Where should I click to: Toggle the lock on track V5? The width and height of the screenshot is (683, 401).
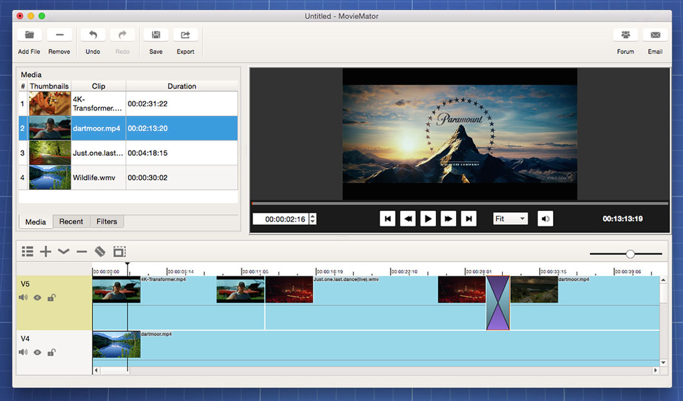coord(52,298)
